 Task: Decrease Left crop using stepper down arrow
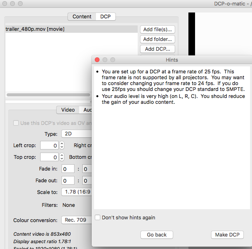62,148
